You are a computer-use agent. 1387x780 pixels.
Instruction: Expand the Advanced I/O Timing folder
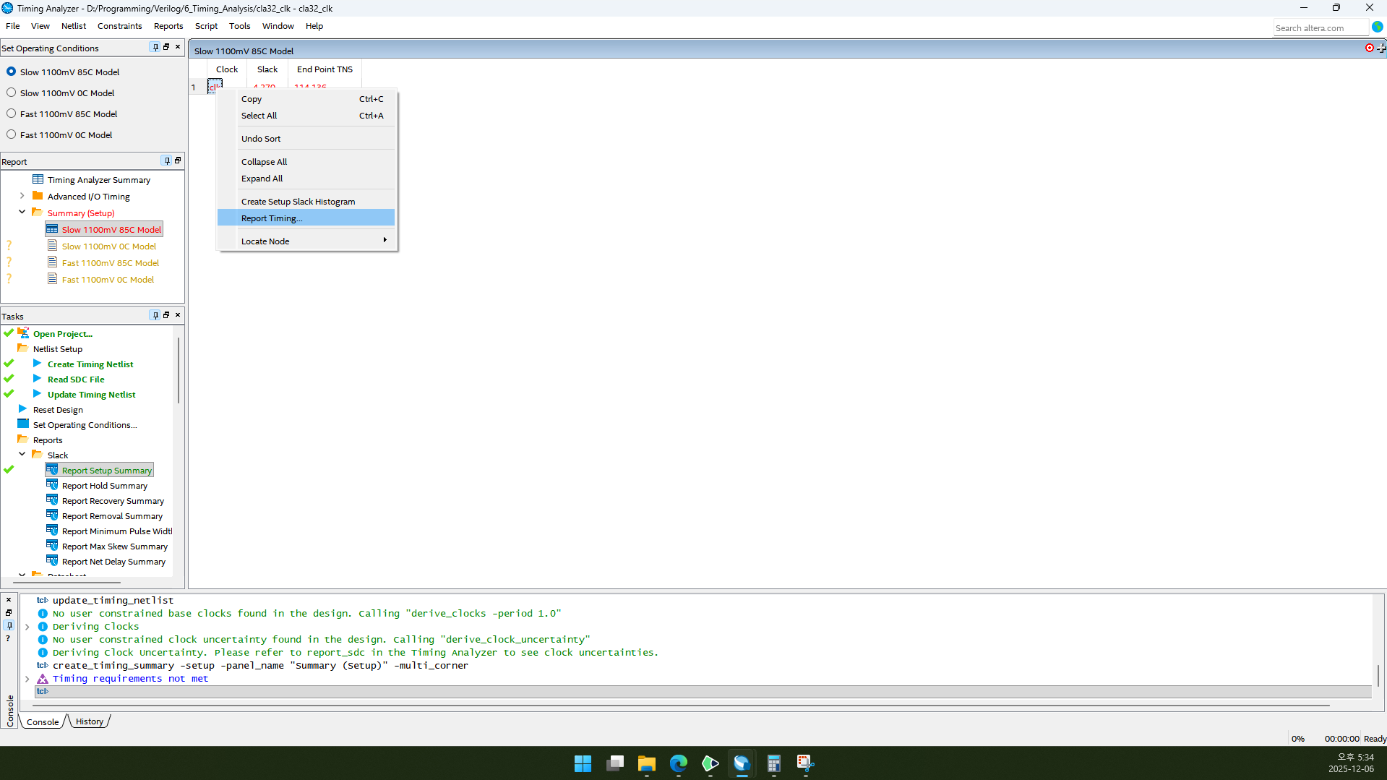22,196
